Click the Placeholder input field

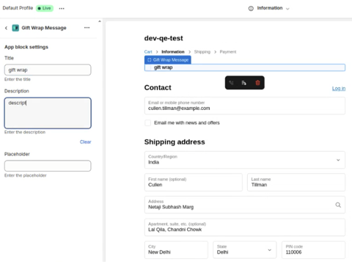pyautogui.click(x=48, y=166)
